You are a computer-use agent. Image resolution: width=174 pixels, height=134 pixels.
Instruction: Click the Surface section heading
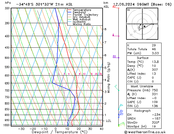(x=142, y=58)
